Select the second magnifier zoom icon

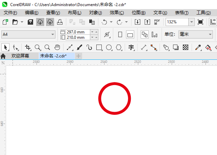pos(47,47)
